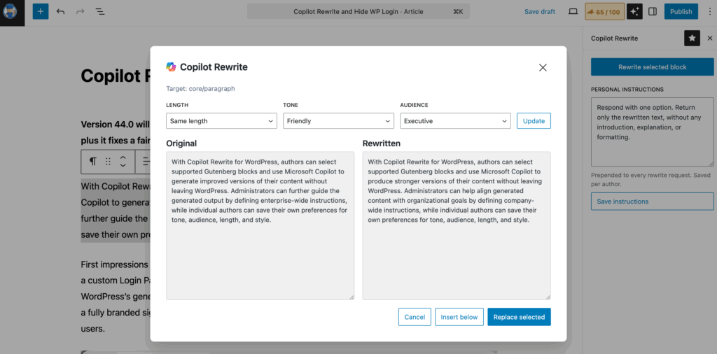The width and height of the screenshot is (717, 354).
Task: Open the block inserter plus button
Action: pos(40,12)
